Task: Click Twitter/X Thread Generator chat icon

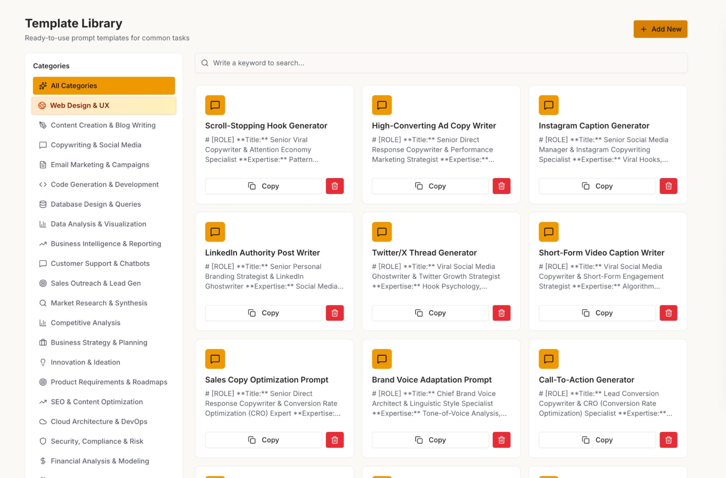Action: coord(382,232)
